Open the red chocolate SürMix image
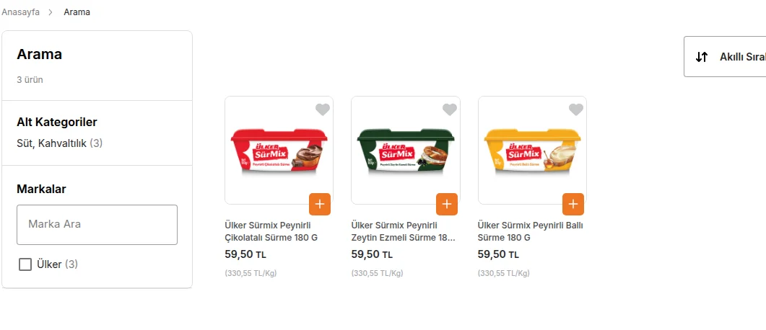 pyautogui.click(x=279, y=150)
